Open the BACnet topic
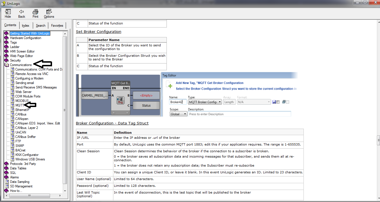Viewport: 380px width, 202px height. tap(20, 150)
